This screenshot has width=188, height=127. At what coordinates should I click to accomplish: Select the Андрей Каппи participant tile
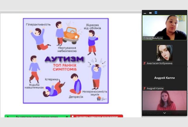(164, 78)
